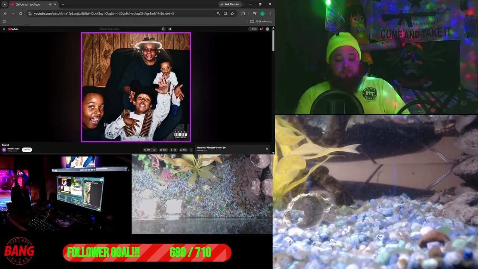This screenshot has width=478, height=269.
Task: Subscribe to the Release - Topic channel
Action: [27, 150]
